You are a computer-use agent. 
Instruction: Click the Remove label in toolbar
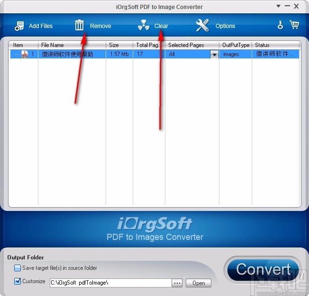pyautogui.click(x=100, y=26)
